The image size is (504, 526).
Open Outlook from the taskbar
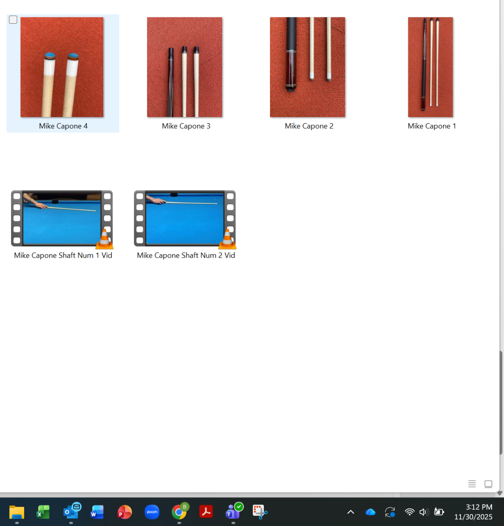[70, 512]
